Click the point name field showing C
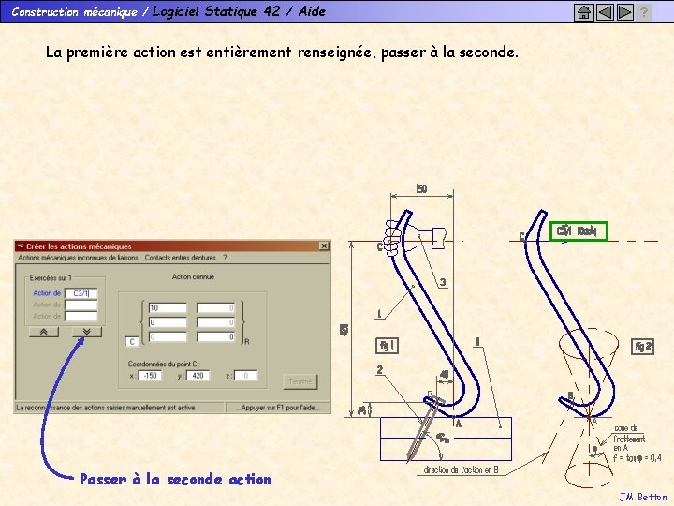The image size is (674, 506). coord(132,342)
